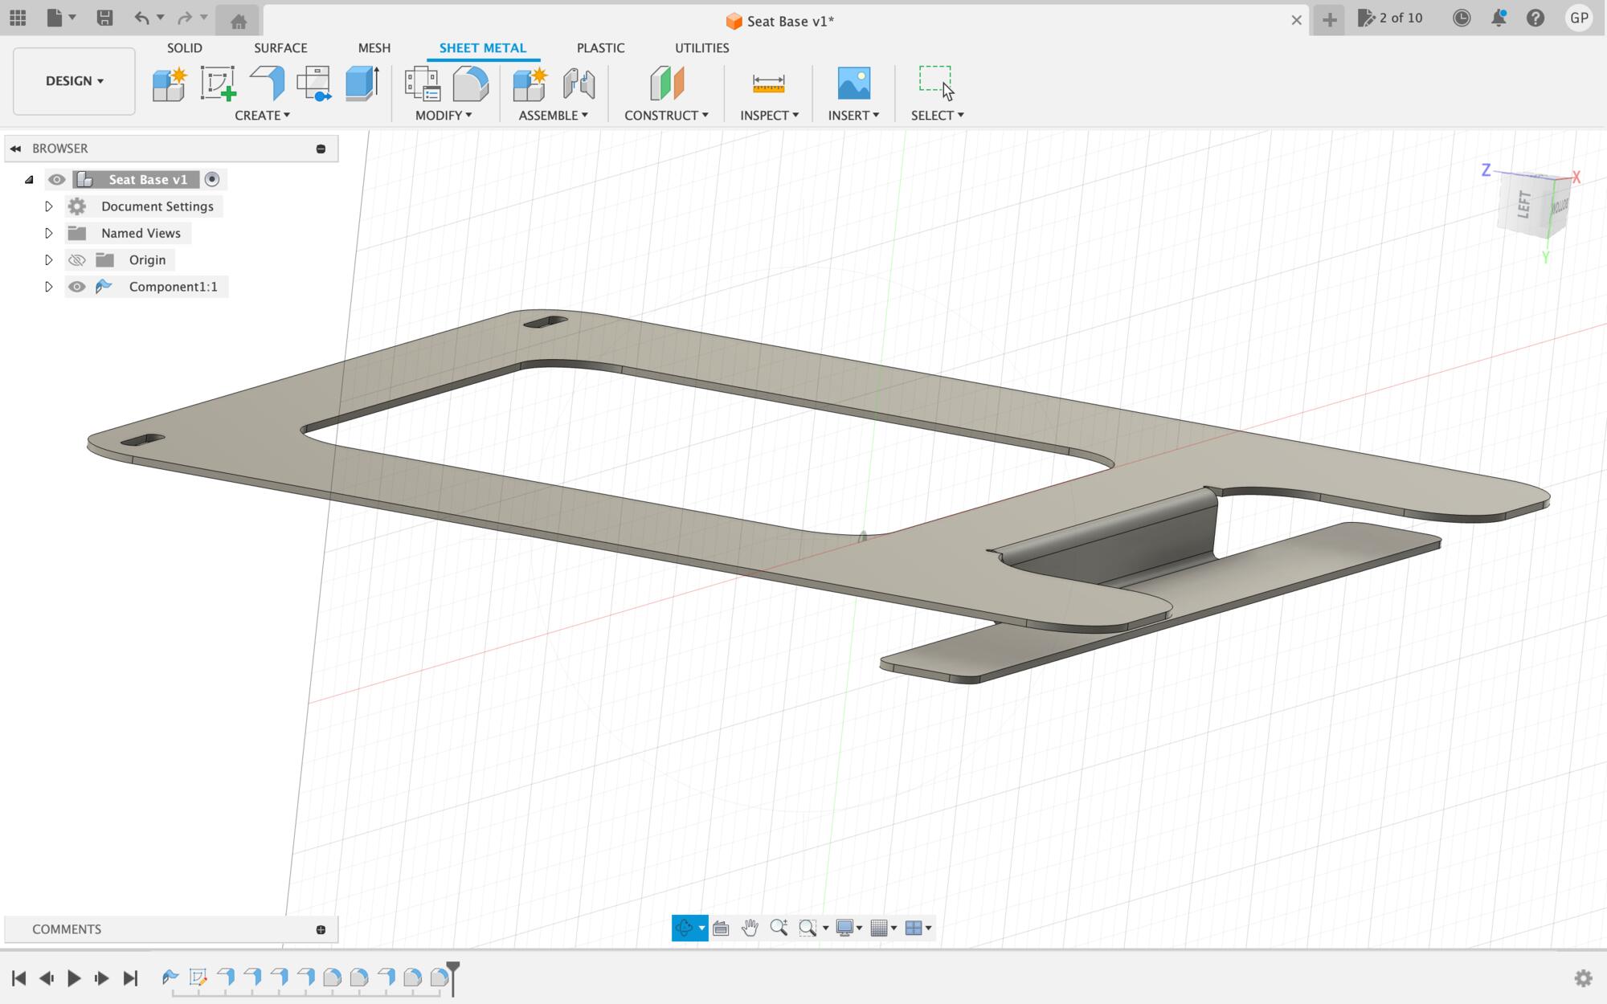1607x1004 pixels.
Task: Open the CONSTRUCT dropdown menu
Action: (666, 116)
